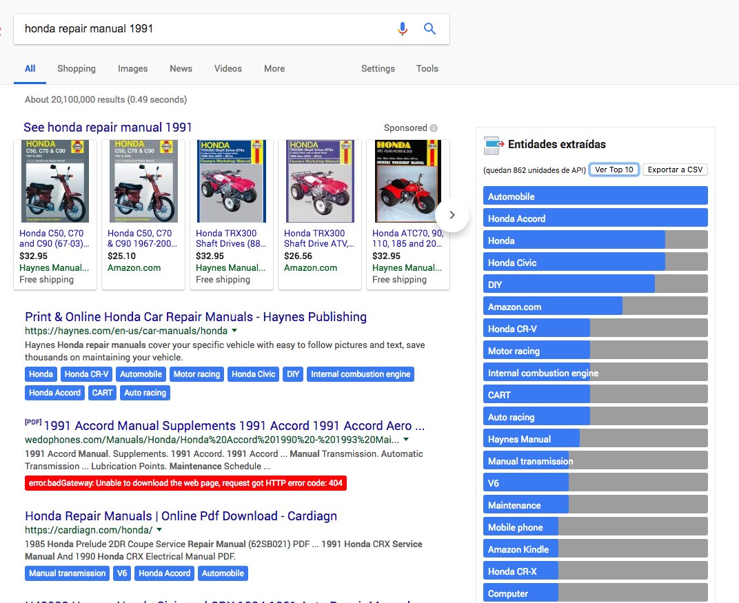739x603 pixels.
Task: Click the Ver Top 10 button
Action: [614, 170]
